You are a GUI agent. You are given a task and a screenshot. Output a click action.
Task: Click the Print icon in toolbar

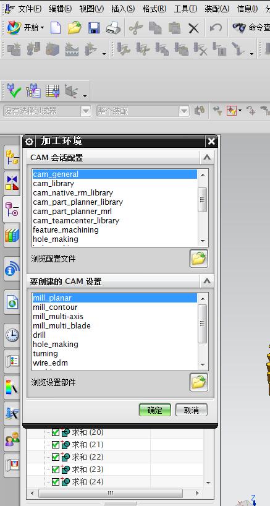114,28
